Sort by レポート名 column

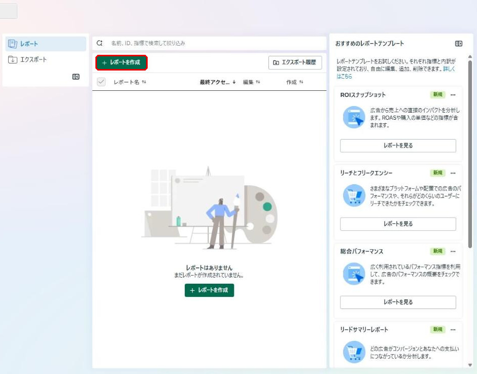(x=129, y=82)
